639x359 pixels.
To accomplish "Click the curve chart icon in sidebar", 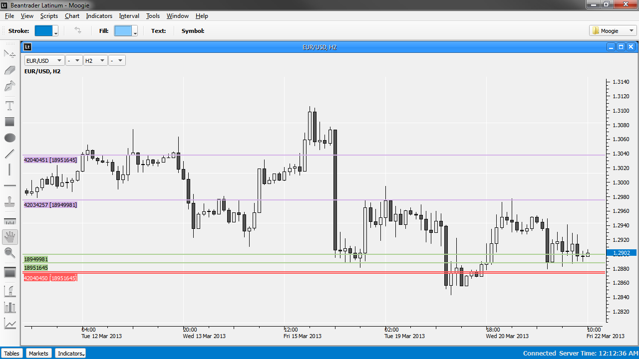I will (10, 291).
